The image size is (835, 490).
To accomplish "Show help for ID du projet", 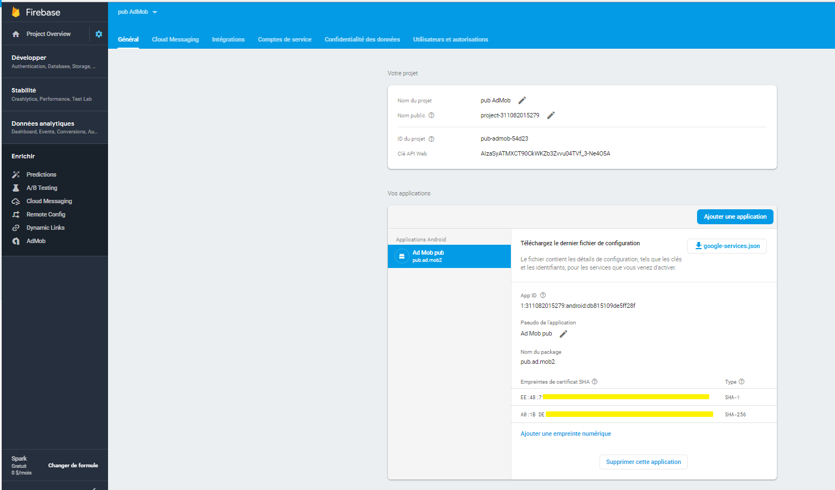I will [432, 139].
